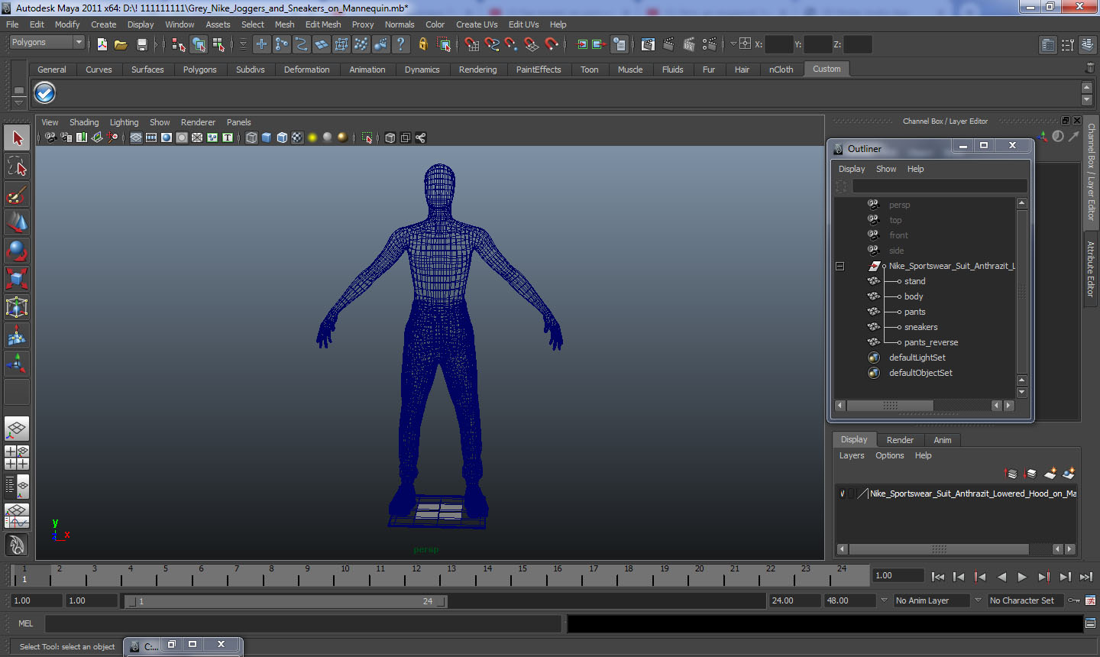1100x657 pixels.
Task: Create a new empty display layer
Action: tap(1050, 474)
